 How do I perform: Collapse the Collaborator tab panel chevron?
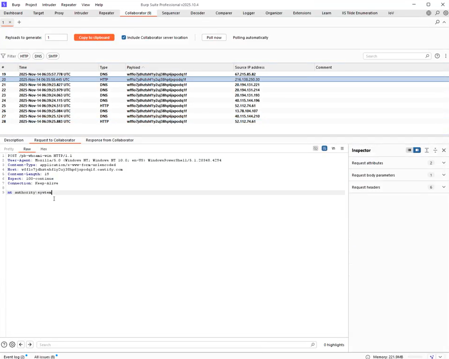tap(444, 22)
